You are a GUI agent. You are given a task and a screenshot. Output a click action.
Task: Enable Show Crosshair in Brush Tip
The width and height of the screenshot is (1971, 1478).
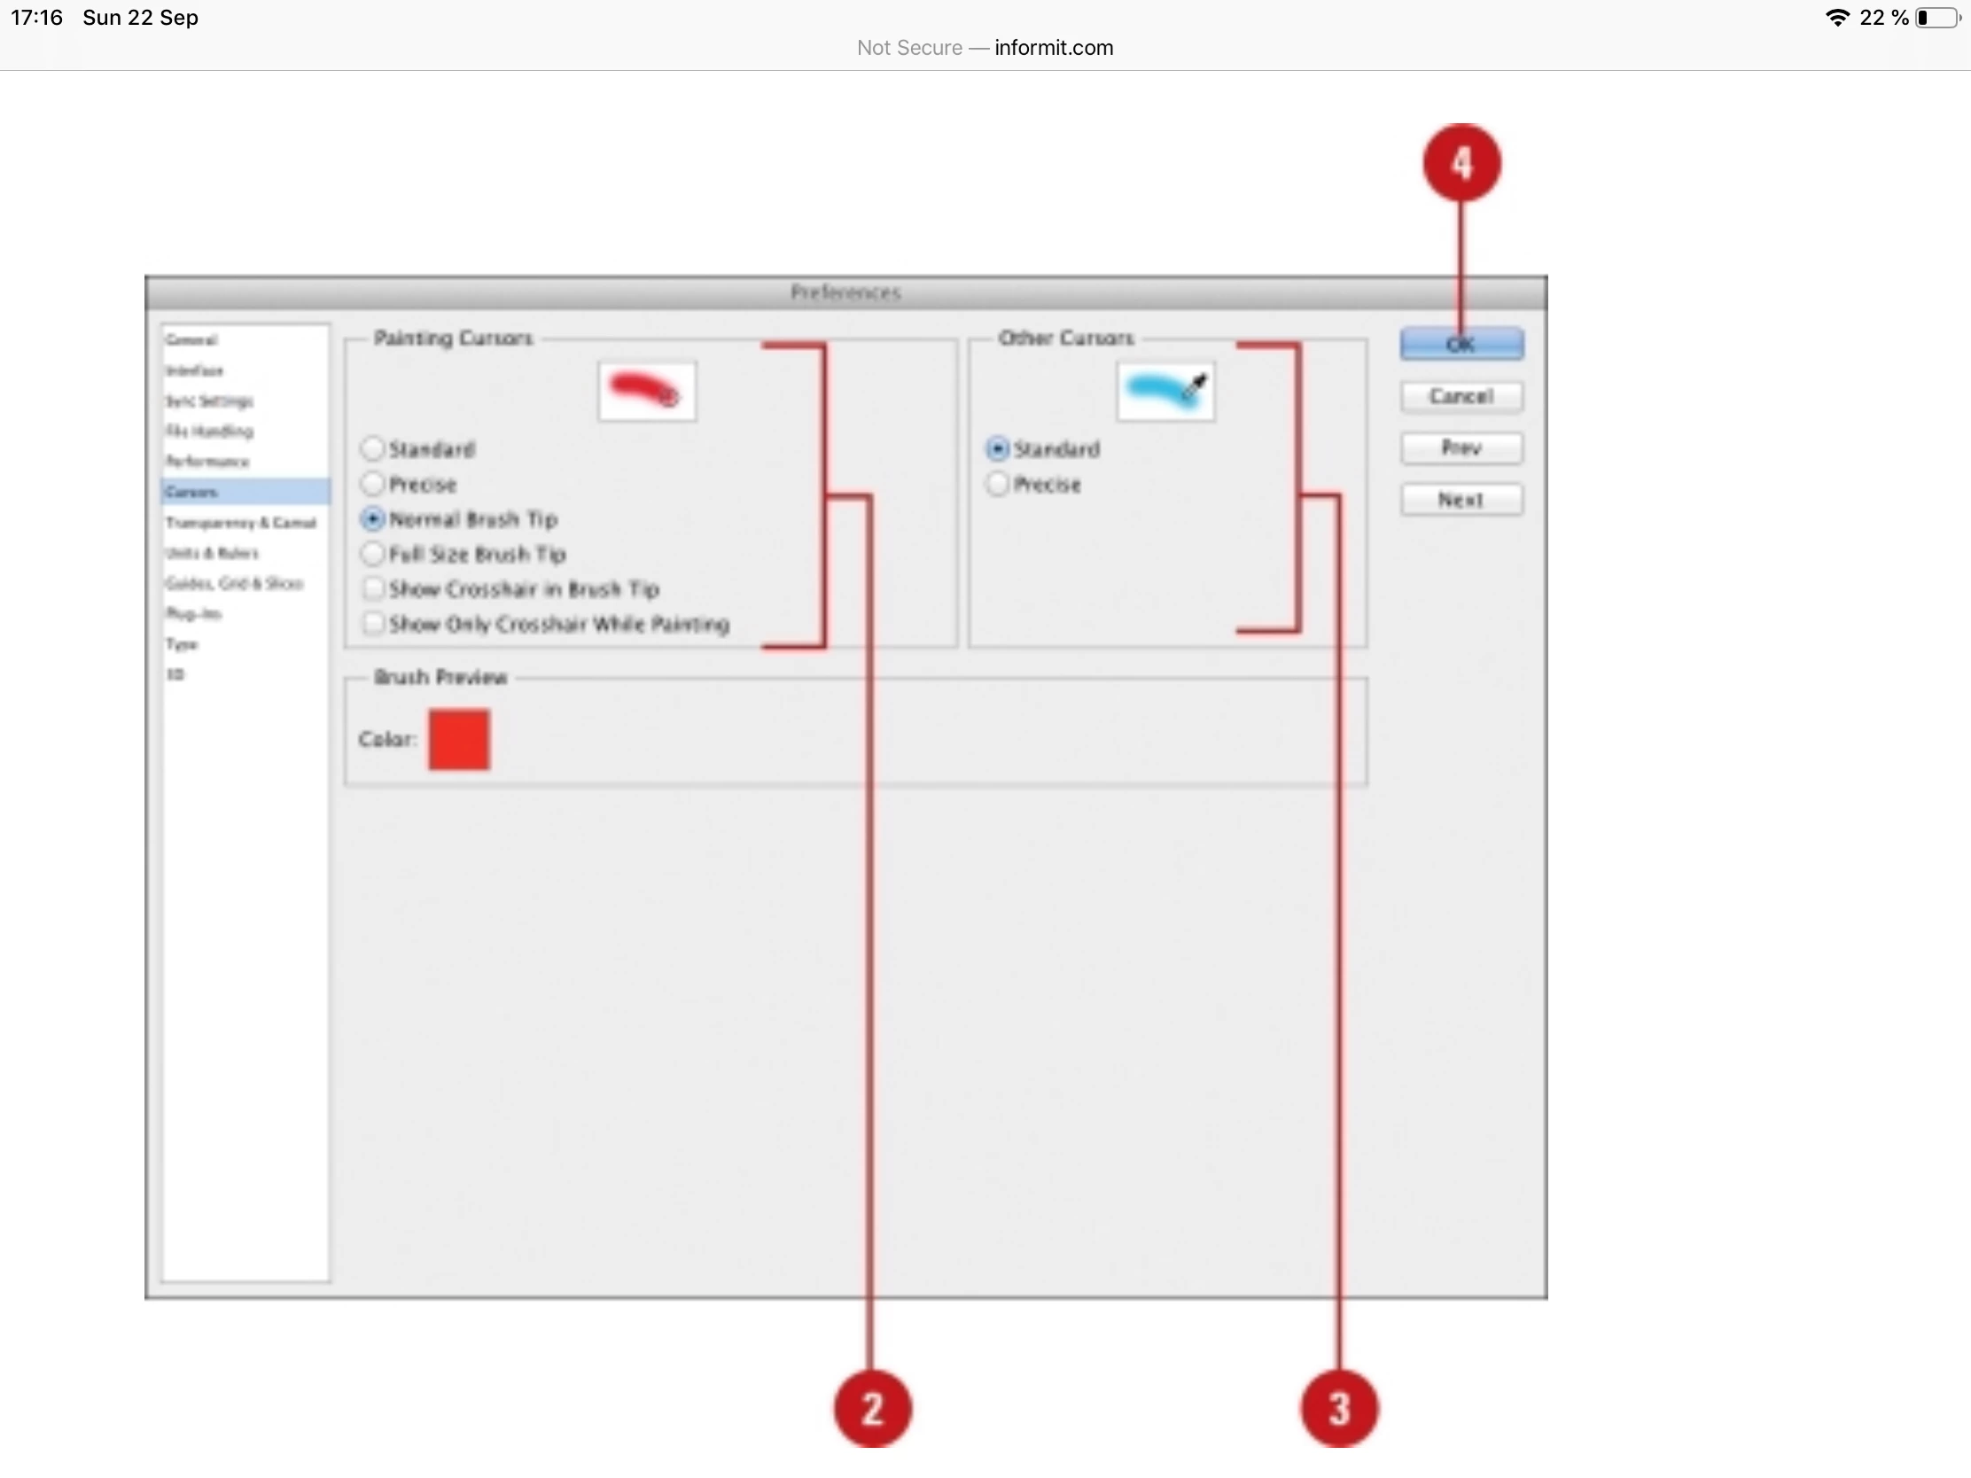coord(372,588)
